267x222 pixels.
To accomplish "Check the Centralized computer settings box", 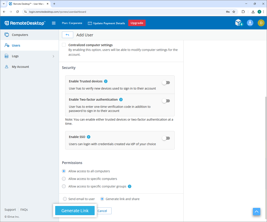I will pyautogui.click(x=64, y=45).
